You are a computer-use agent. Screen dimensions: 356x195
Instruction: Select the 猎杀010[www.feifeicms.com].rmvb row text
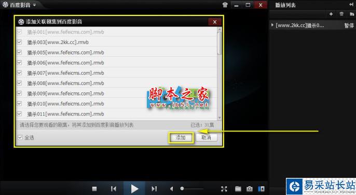(65, 104)
